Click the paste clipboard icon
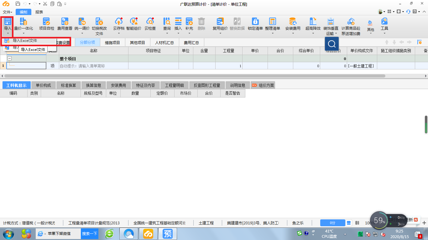428x240 pixels. tap(59, 4)
